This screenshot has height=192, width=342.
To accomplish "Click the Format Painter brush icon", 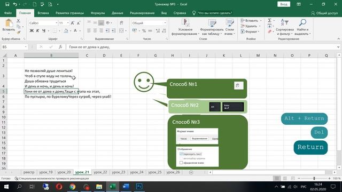I will point(18,32).
